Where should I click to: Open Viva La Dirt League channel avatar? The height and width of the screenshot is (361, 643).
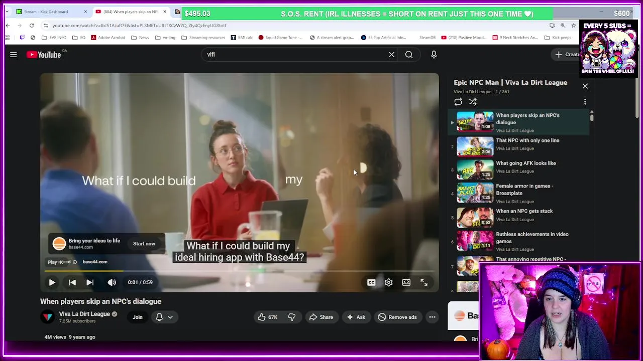point(48,317)
